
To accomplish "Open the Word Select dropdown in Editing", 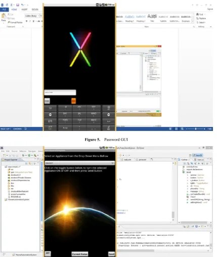I will click(201, 22).
